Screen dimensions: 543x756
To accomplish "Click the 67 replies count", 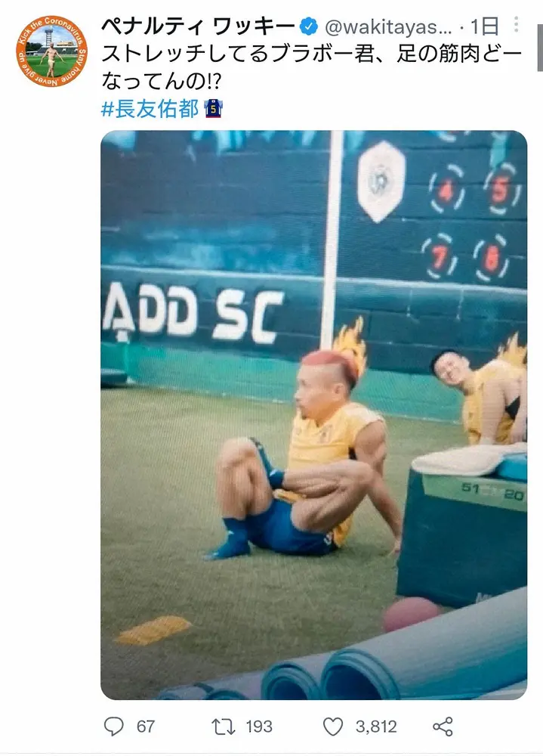I will coord(146,727).
